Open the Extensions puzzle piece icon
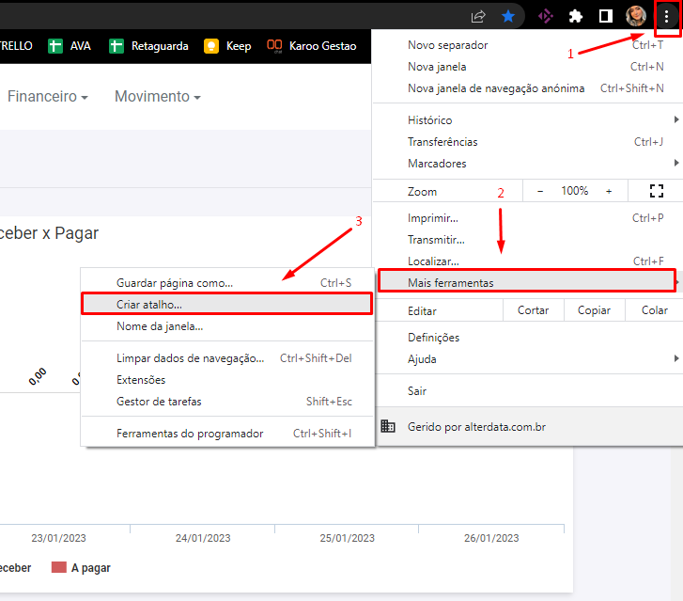 [x=576, y=17]
